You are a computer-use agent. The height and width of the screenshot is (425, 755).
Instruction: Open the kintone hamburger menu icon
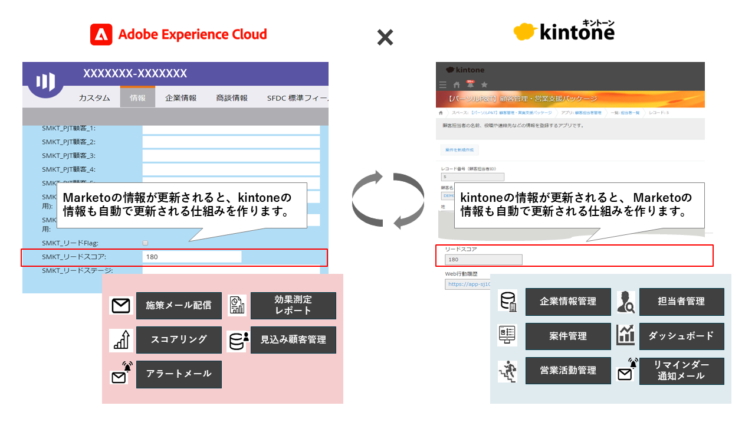(x=443, y=85)
